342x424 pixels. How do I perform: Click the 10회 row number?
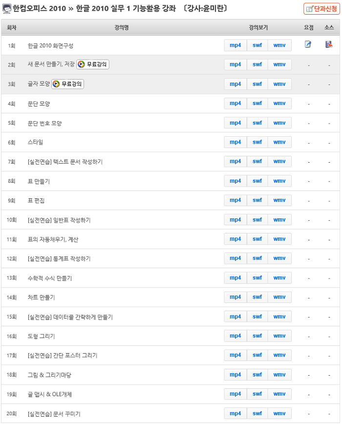[x=12, y=220]
